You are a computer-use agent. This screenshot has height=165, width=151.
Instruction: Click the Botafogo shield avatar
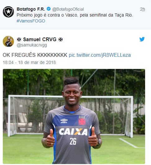click(8, 12)
